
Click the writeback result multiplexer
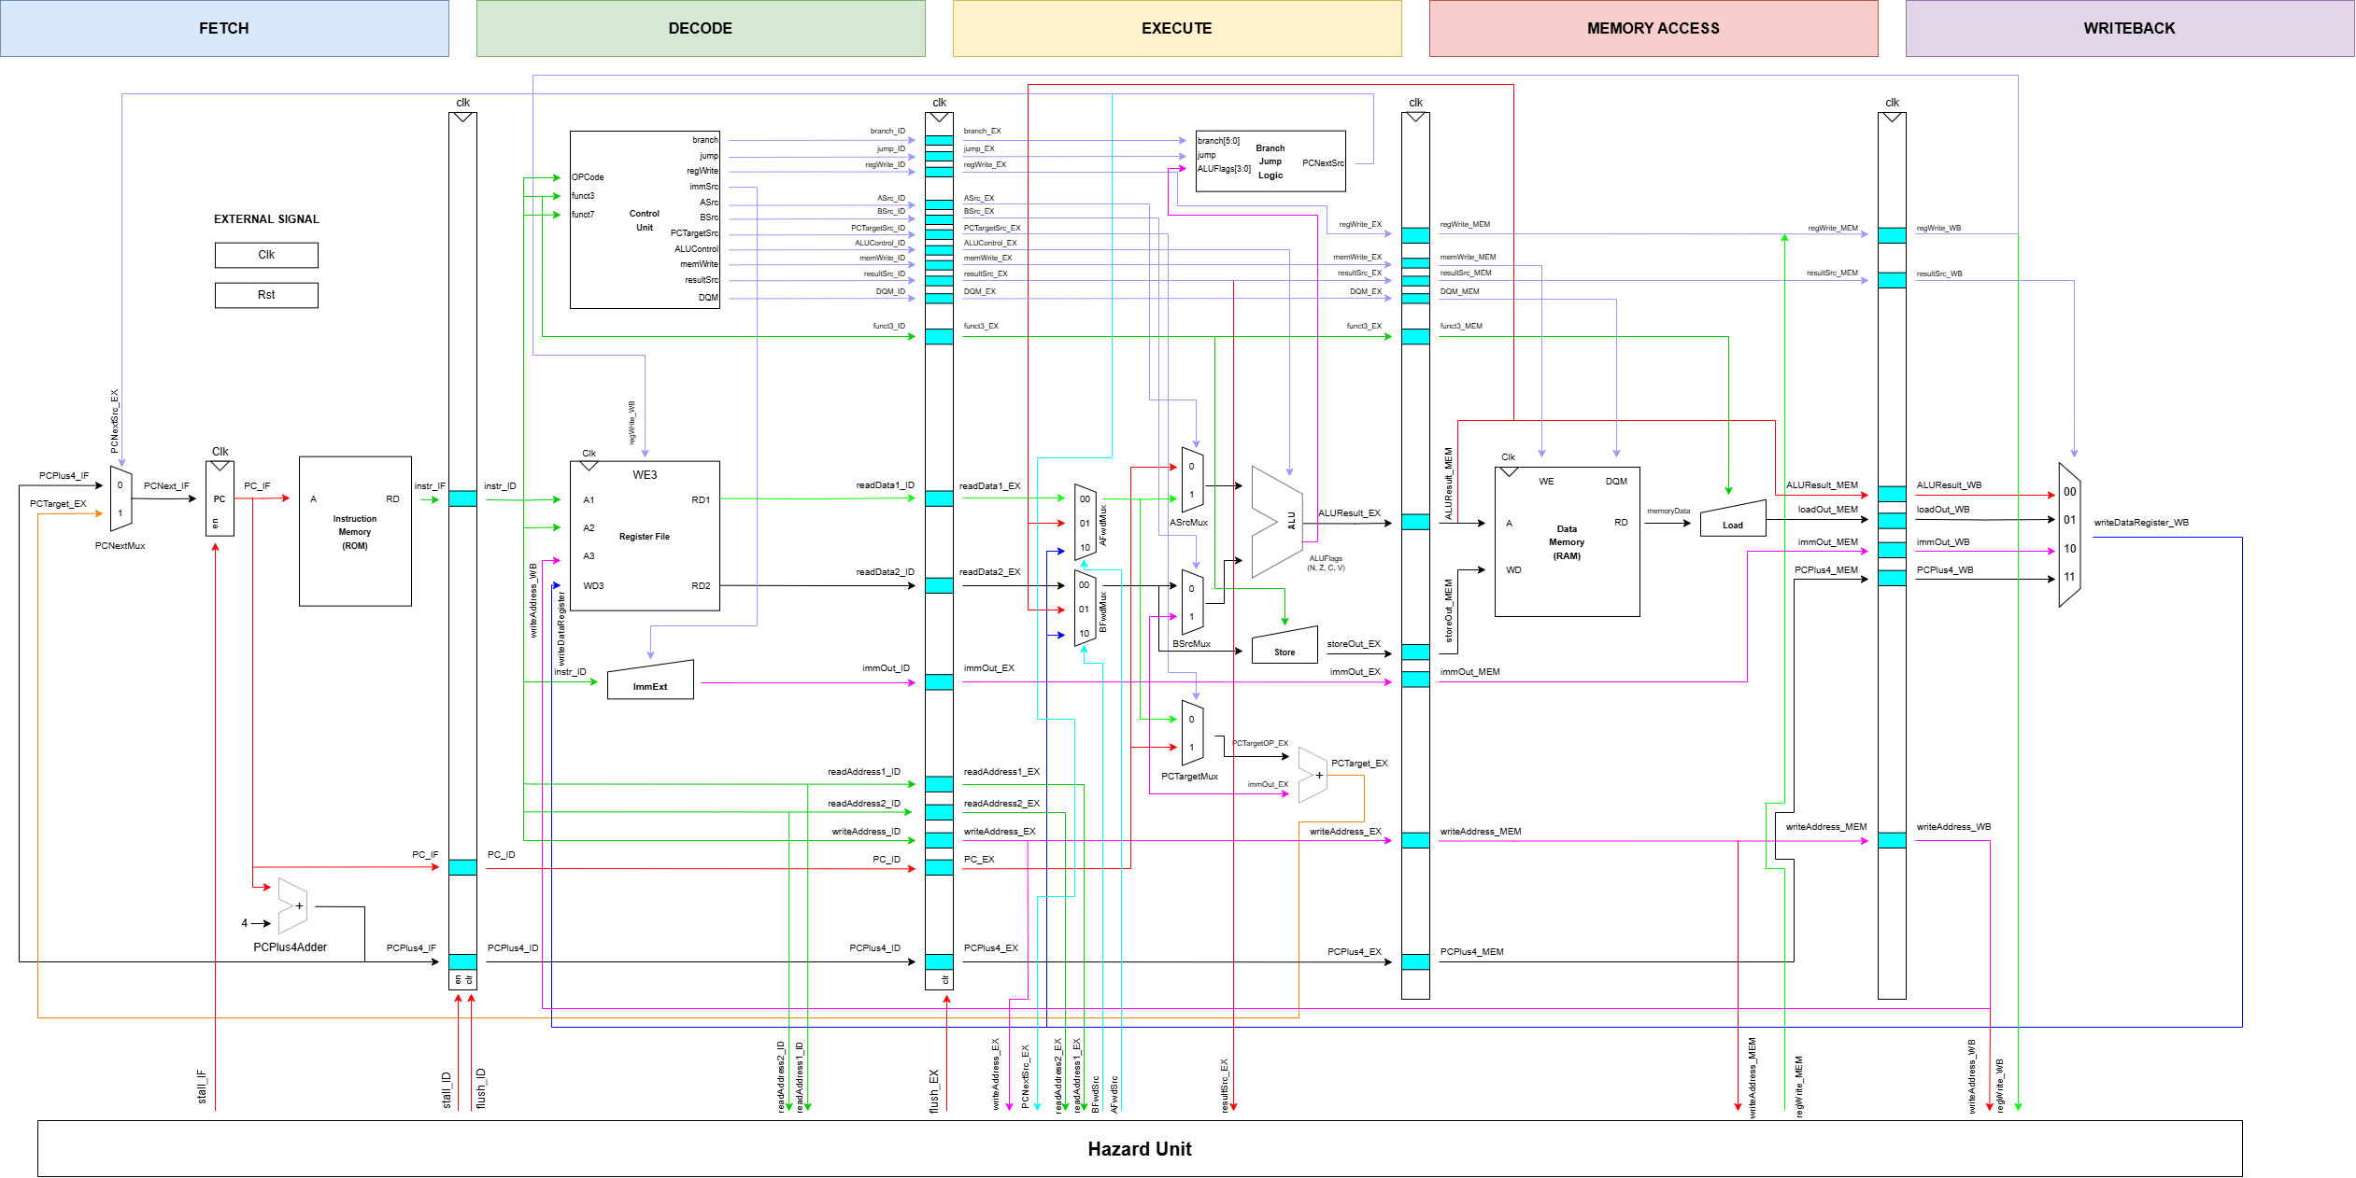coord(2069,534)
